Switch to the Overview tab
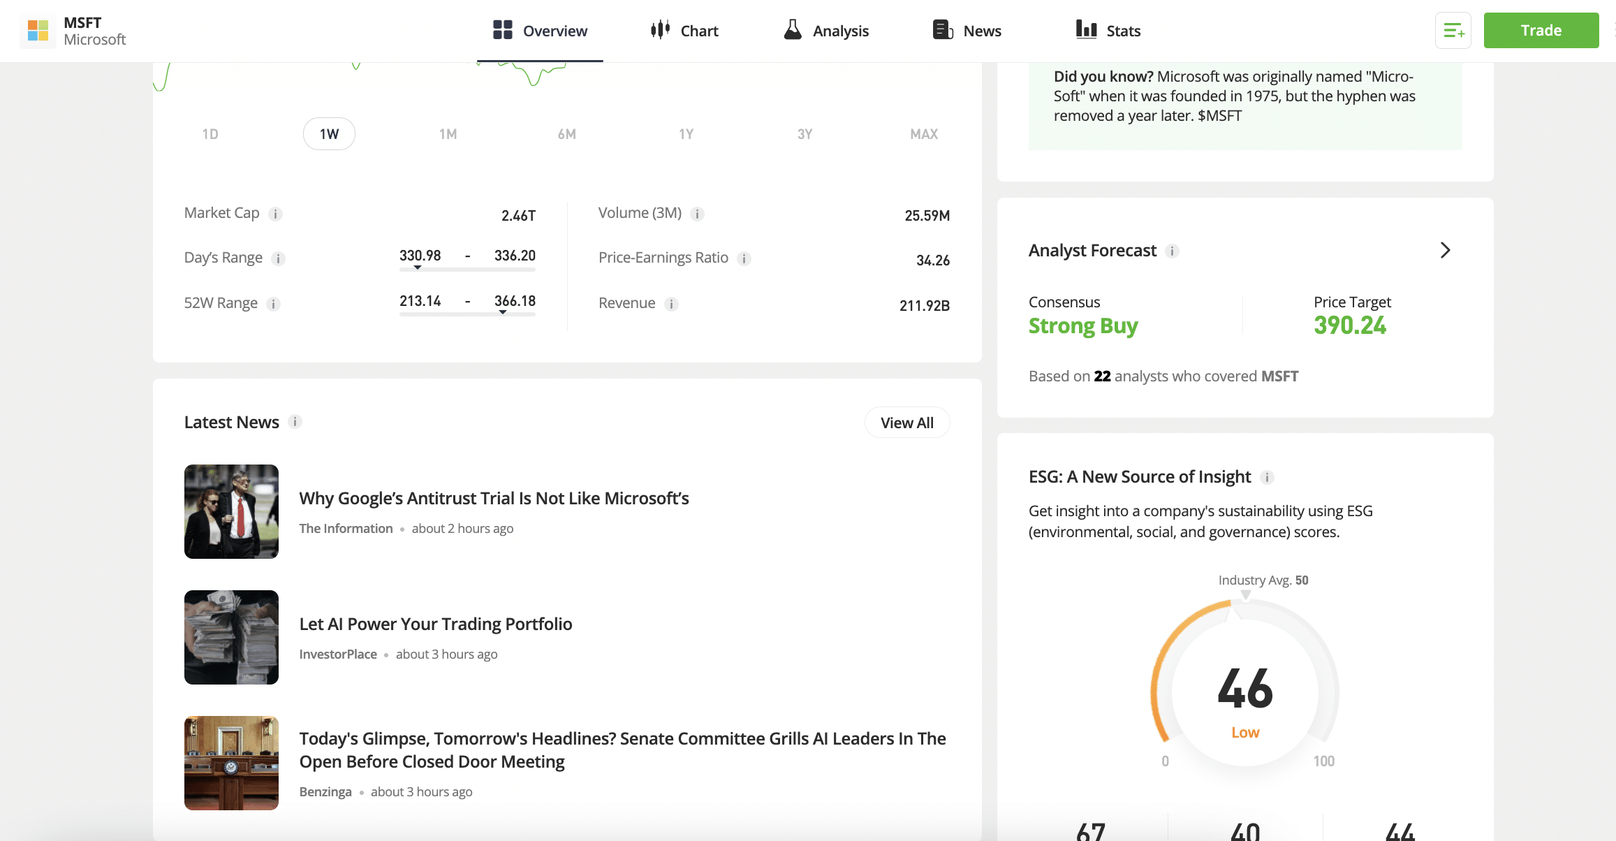 [x=540, y=31]
